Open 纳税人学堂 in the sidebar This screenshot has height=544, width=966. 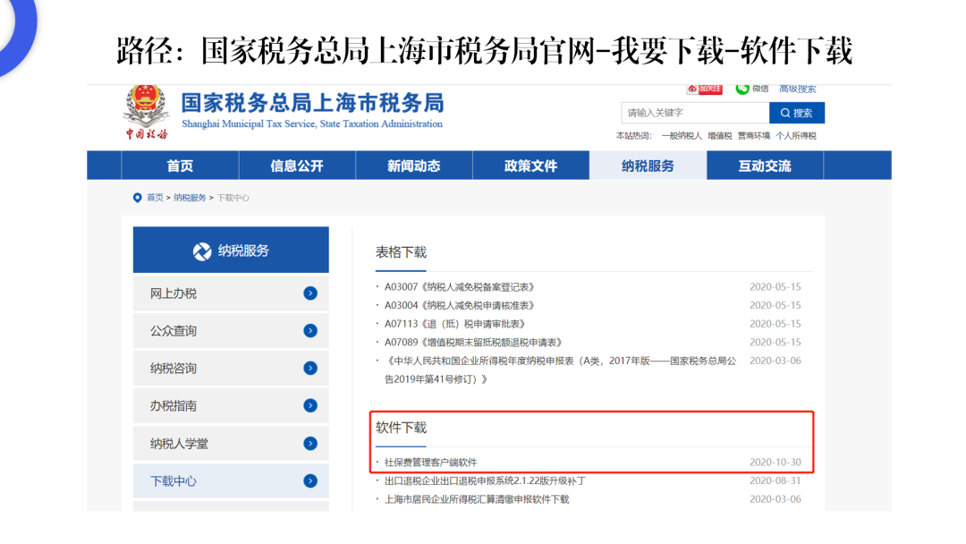point(231,444)
